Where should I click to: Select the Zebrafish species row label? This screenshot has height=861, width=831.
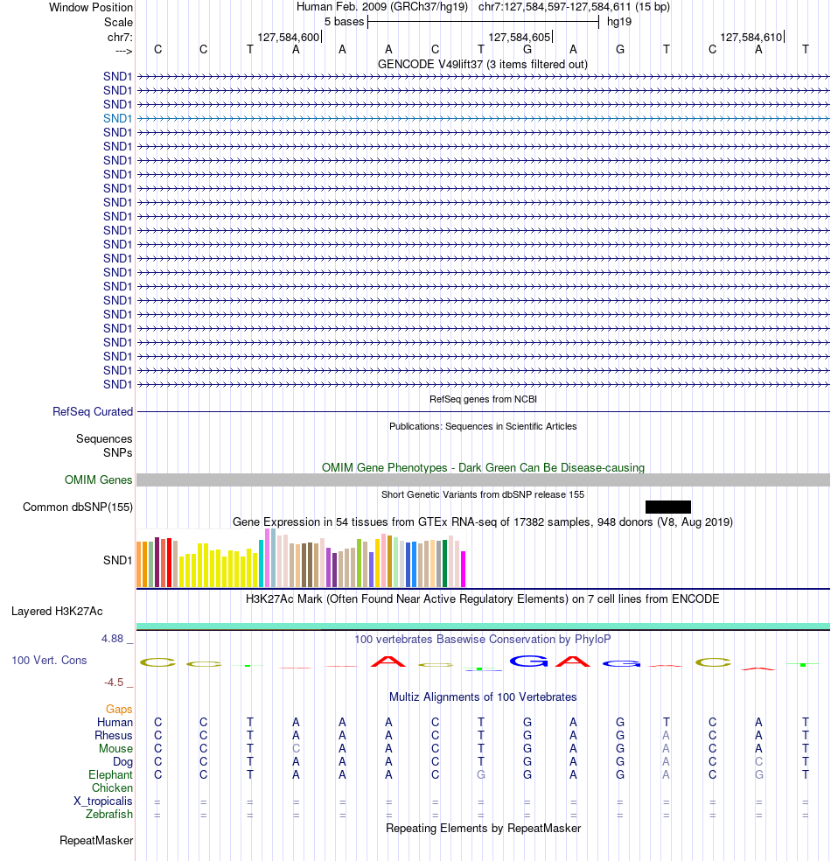[109, 815]
